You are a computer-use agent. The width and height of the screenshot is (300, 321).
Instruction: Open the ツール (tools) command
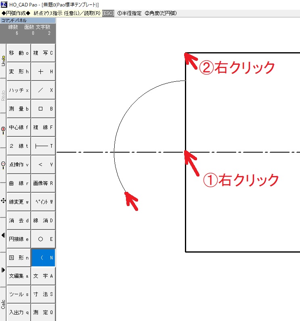click(x=19, y=294)
